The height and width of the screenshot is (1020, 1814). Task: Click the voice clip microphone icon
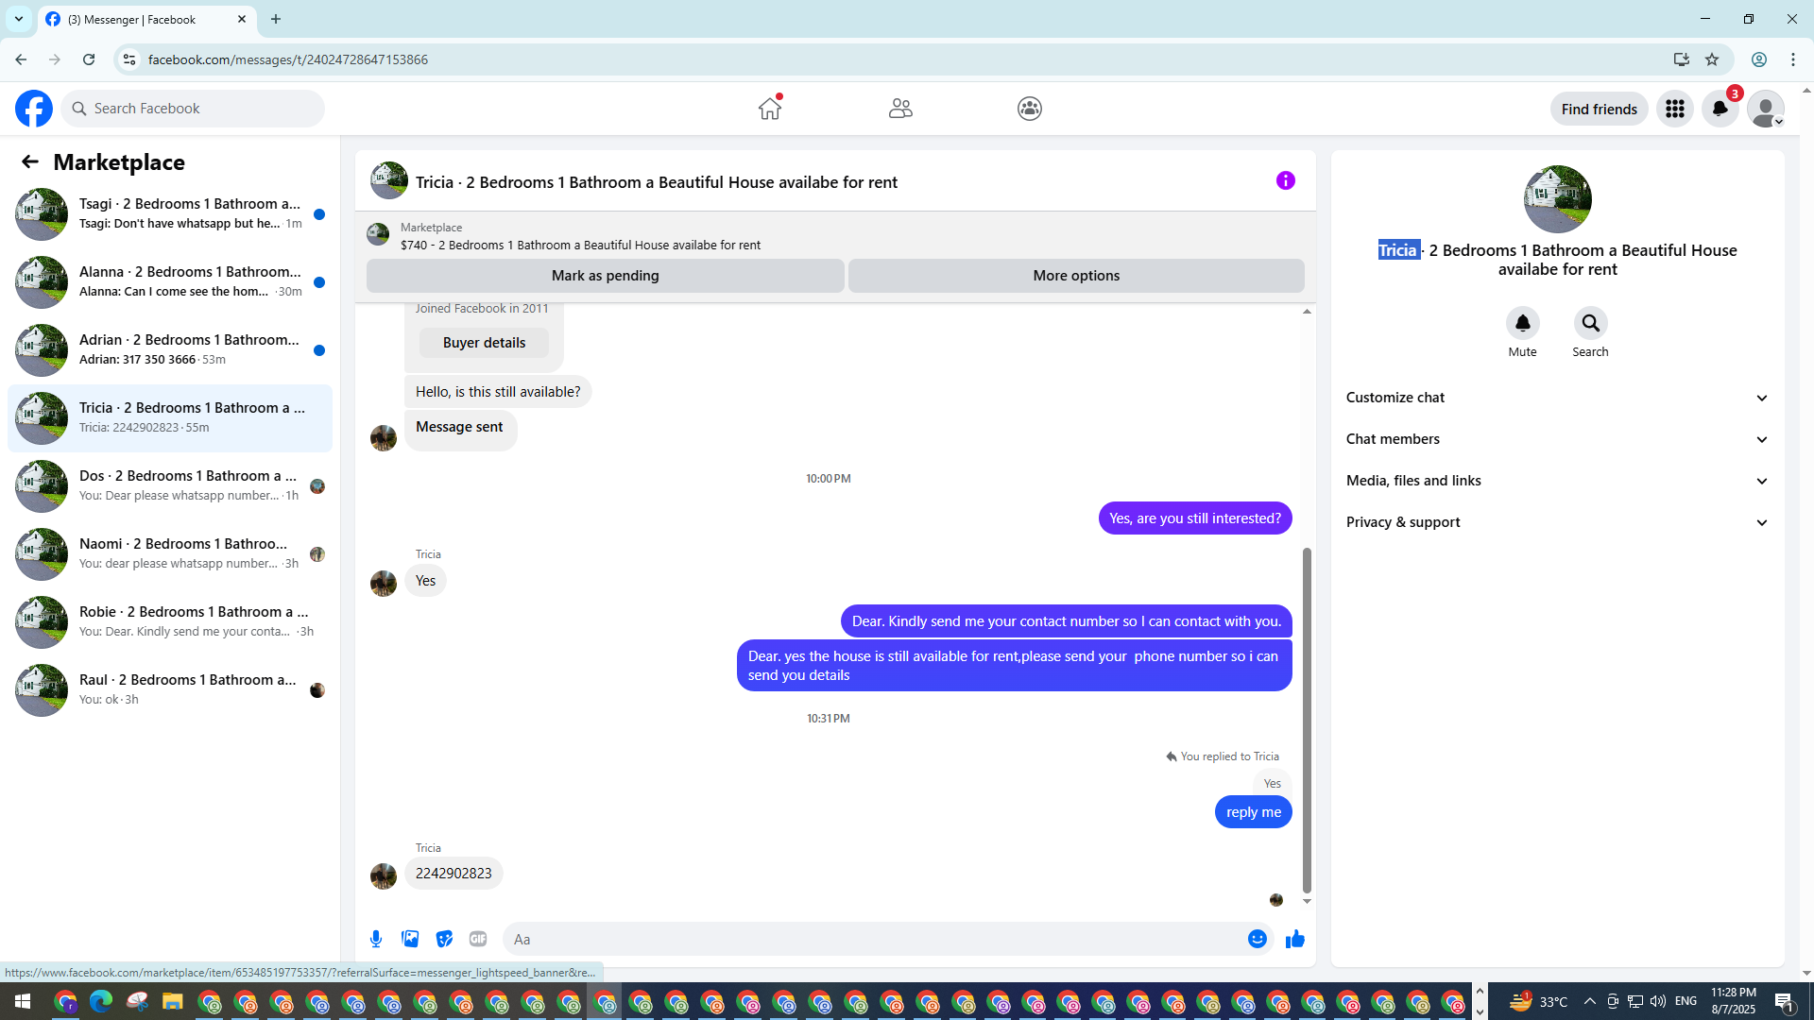pos(376,939)
